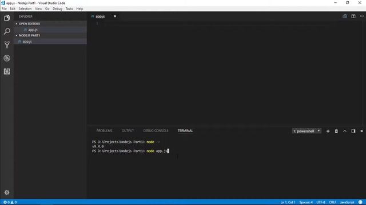Maximize the panel with the up chevron
The width and height of the screenshot is (366, 205).
[x=344, y=131]
